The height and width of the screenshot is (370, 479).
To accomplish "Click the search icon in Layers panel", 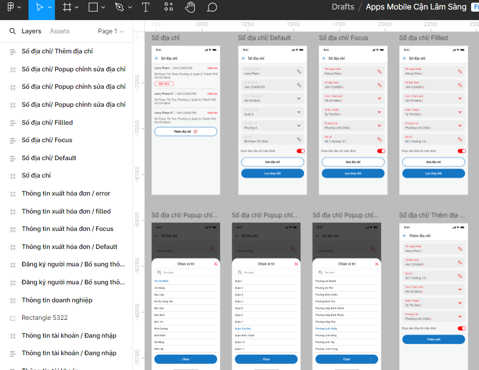I will (13, 31).
